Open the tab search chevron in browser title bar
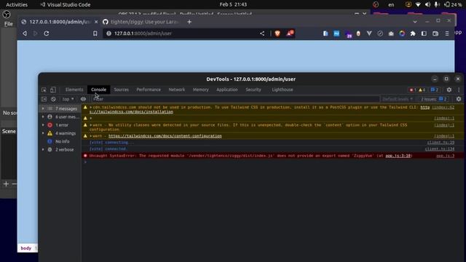Screen dimensions: 466x262 pyautogui.click(x=415, y=22)
